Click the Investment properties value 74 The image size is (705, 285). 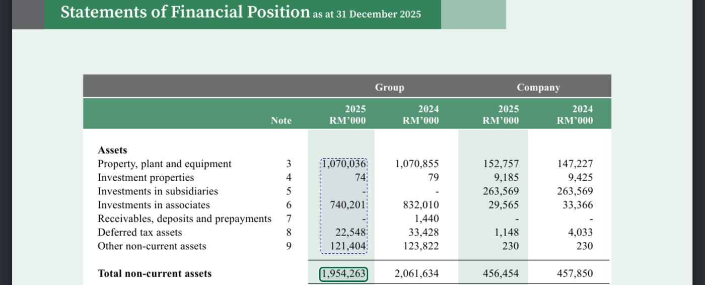click(360, 178)
